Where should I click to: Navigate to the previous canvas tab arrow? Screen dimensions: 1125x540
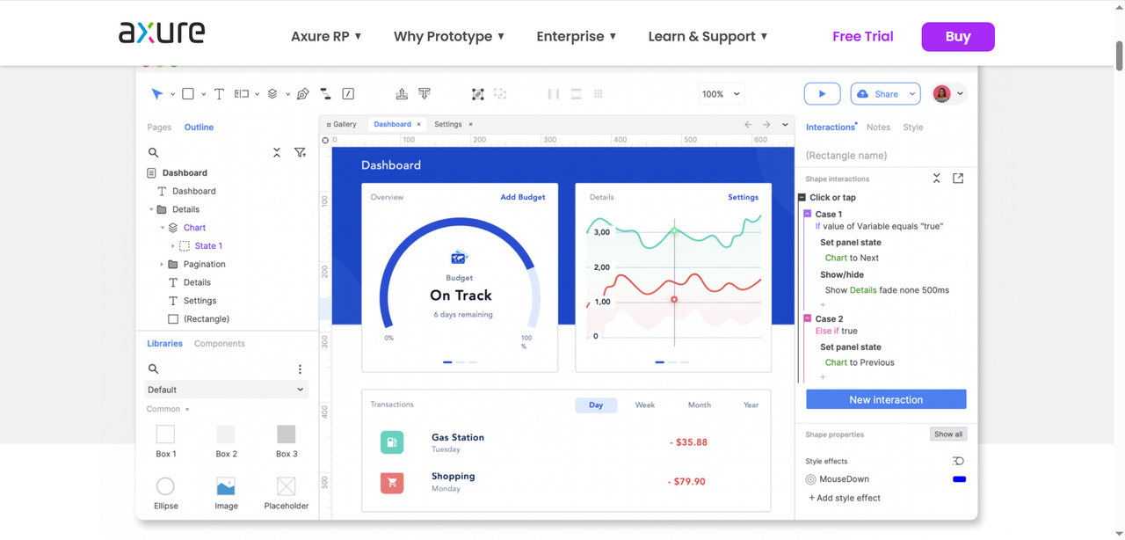(748, 125)
